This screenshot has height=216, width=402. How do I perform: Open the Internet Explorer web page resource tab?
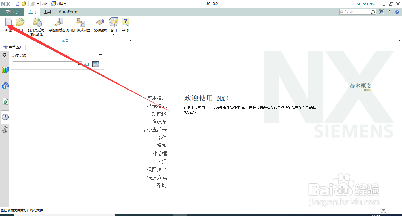click(x=5, y=102)
